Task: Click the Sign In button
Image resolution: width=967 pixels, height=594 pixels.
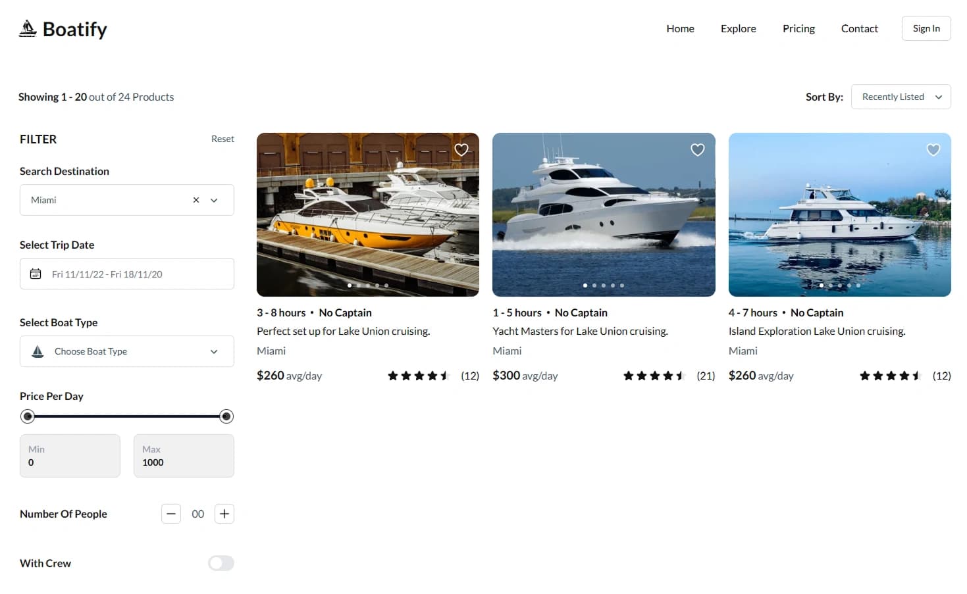Action: pos(926,28)
